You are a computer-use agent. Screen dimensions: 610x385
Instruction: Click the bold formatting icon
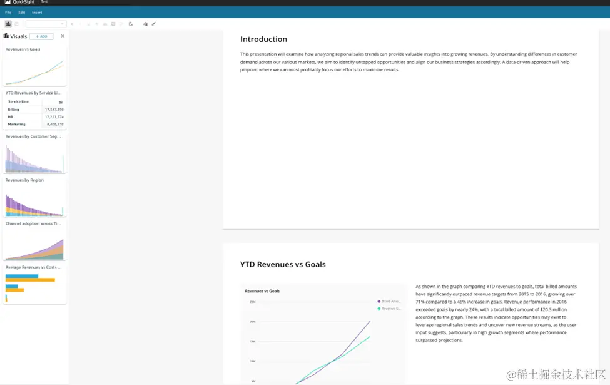tap(72, 24)
